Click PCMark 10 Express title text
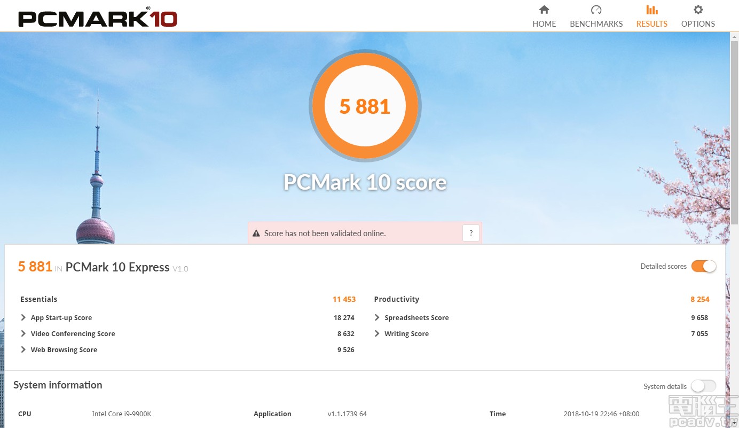This screenshot has width=739, height=428. click(117, 267)
